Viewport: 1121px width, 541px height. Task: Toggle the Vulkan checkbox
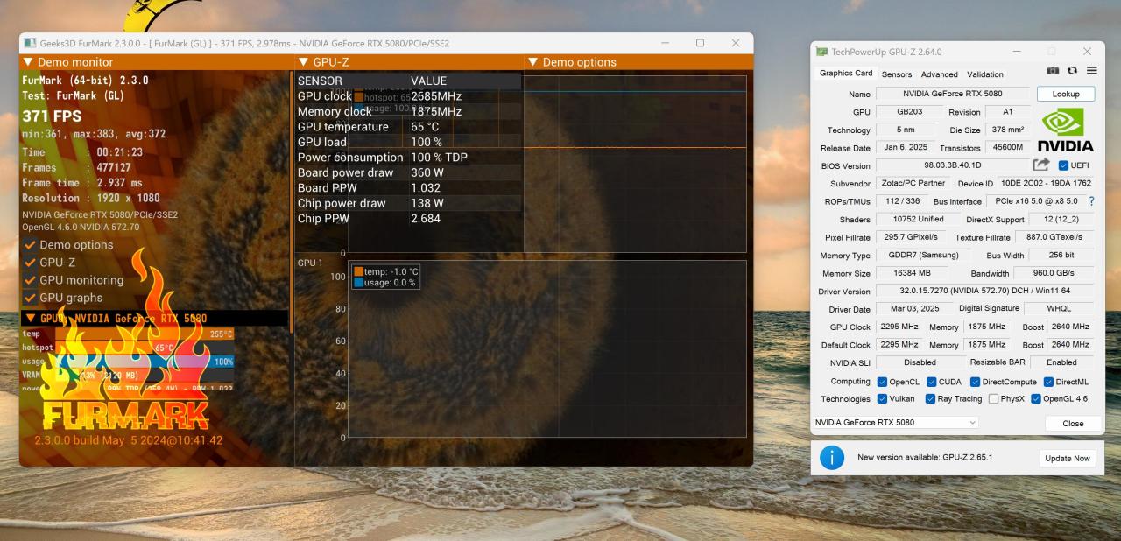click(x=882, y=399)
